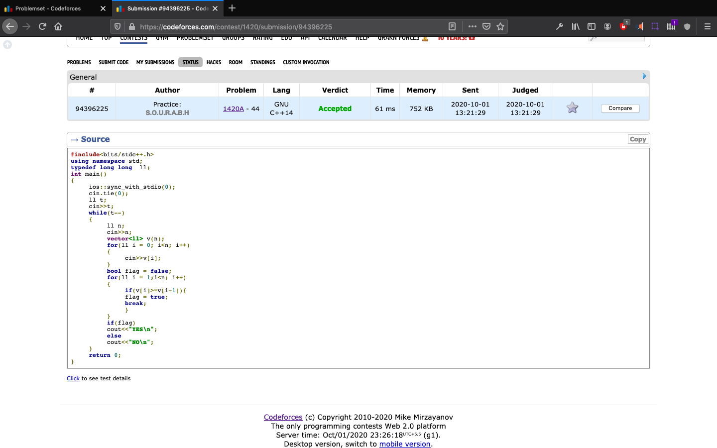
Task: Switch to mobile version
Action: coord(405,444)
